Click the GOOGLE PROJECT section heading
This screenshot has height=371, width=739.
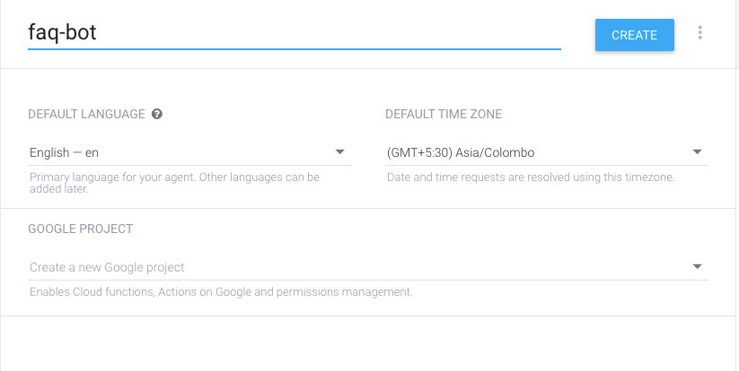point(81,229)
